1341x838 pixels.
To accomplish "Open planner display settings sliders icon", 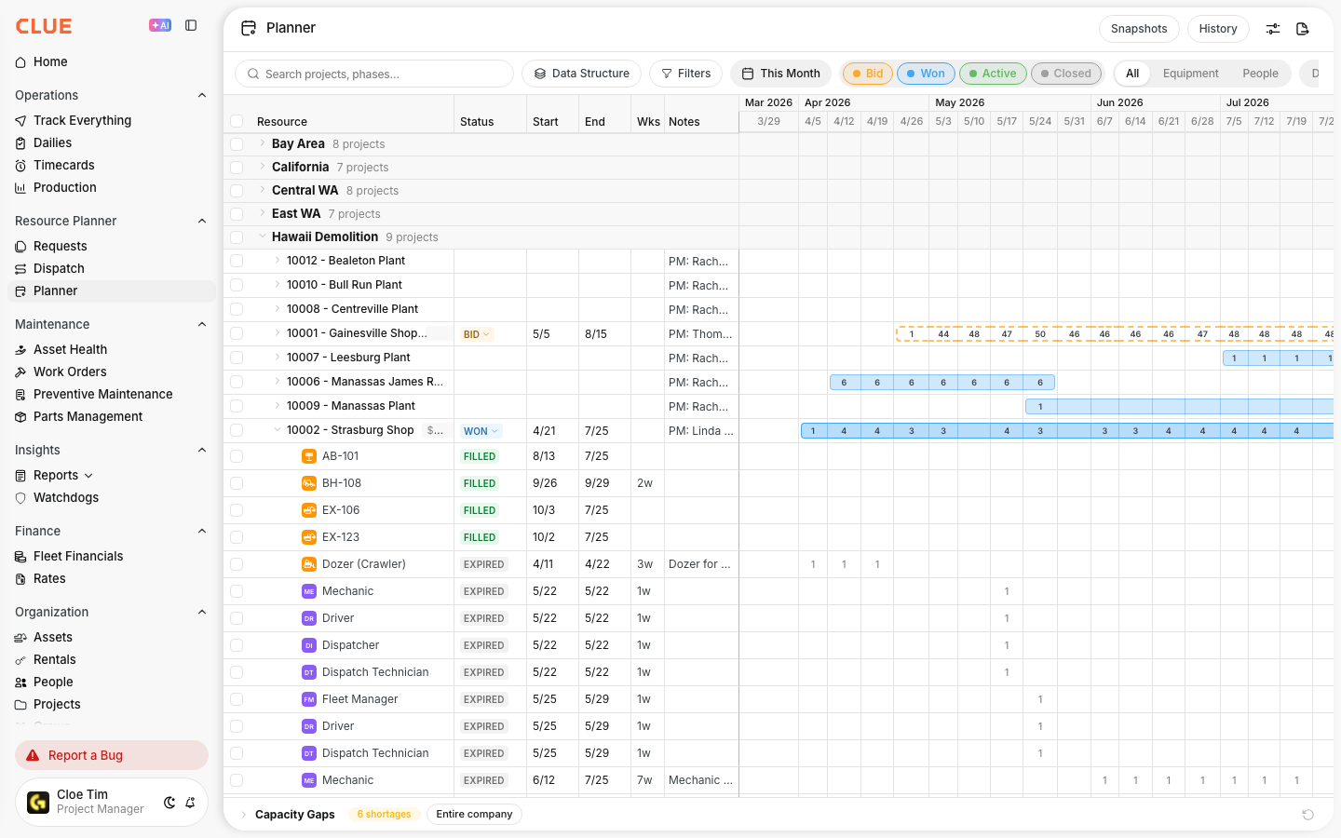I will tap(1273, 29).
